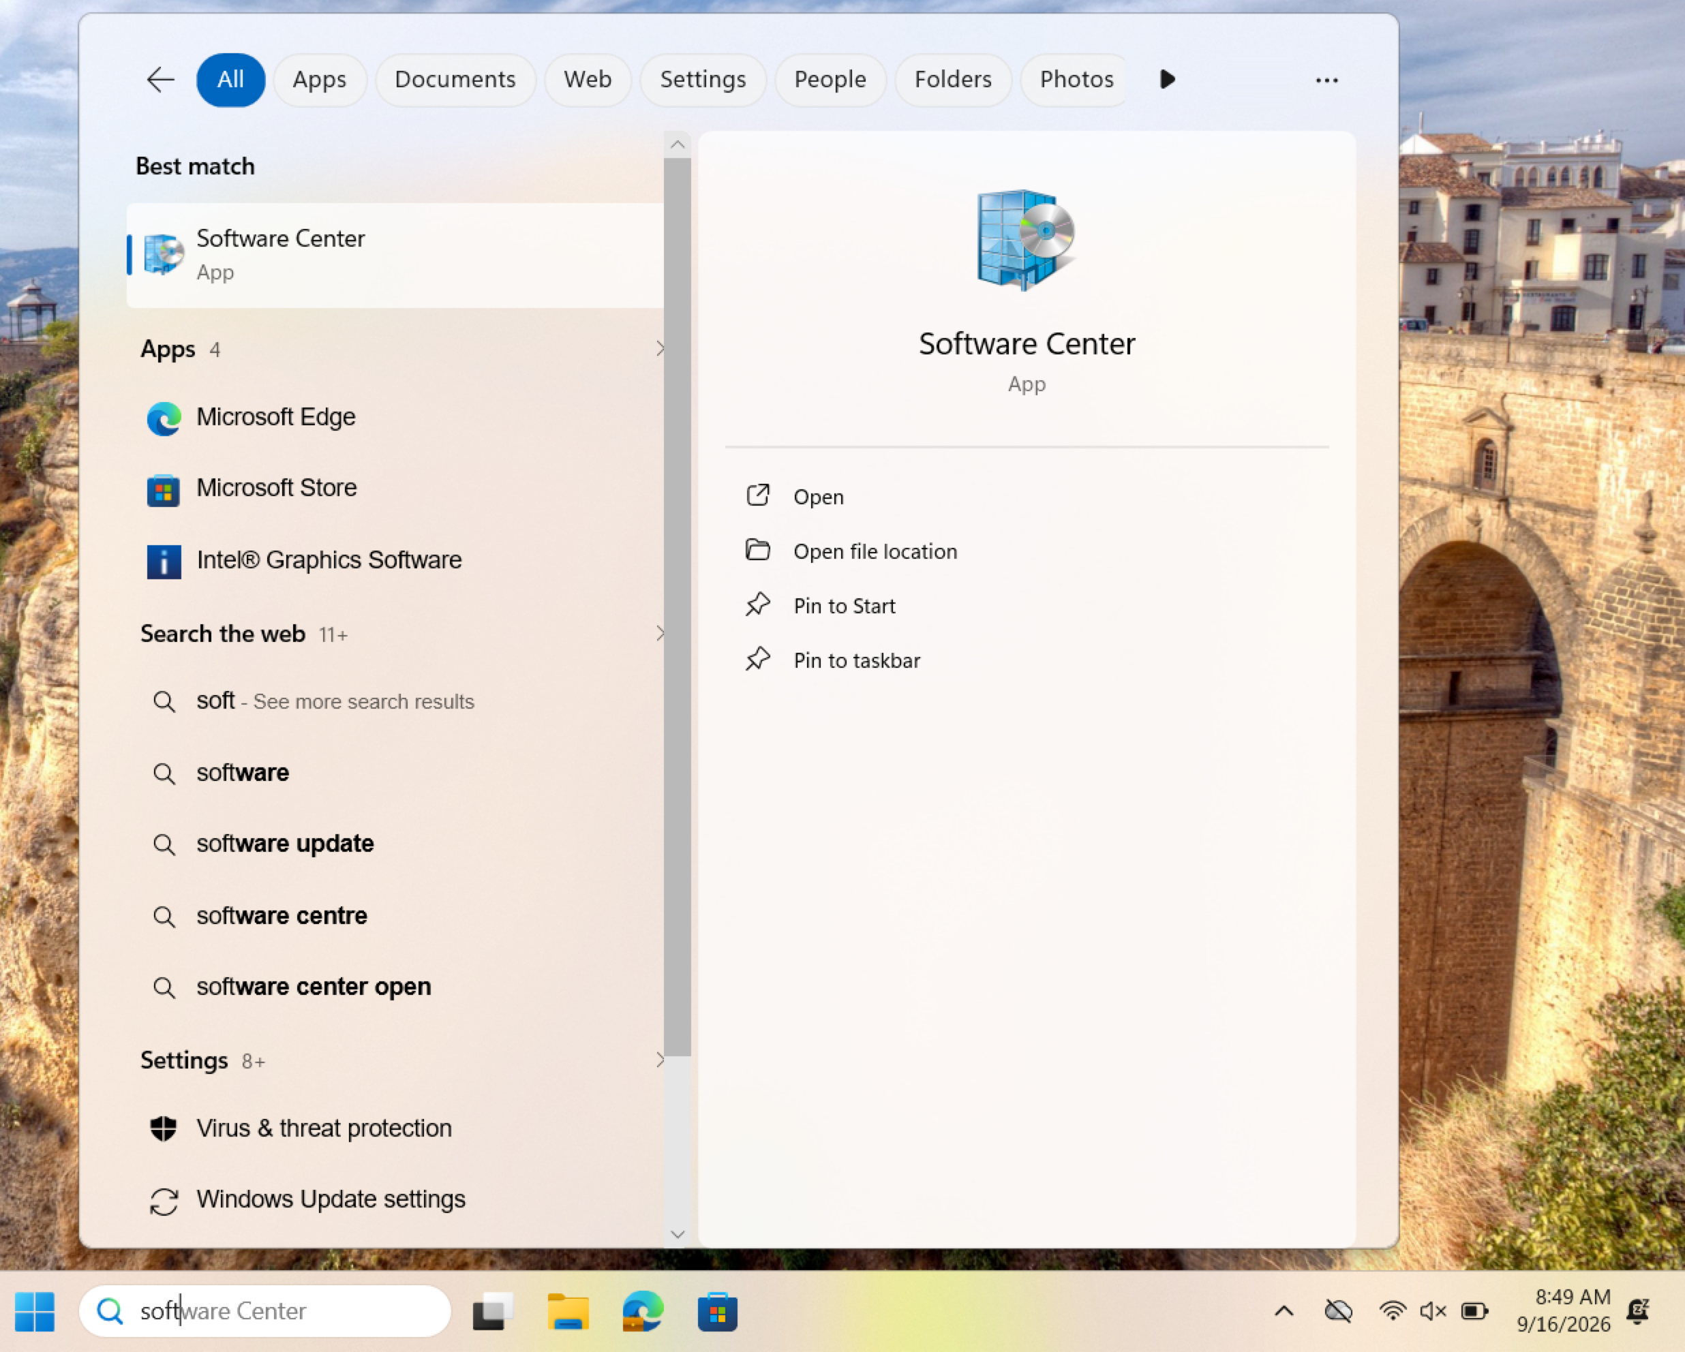The image size is (1685, 1352).
Task: Show hidden system tray icons
Action: (1284, 1311)
